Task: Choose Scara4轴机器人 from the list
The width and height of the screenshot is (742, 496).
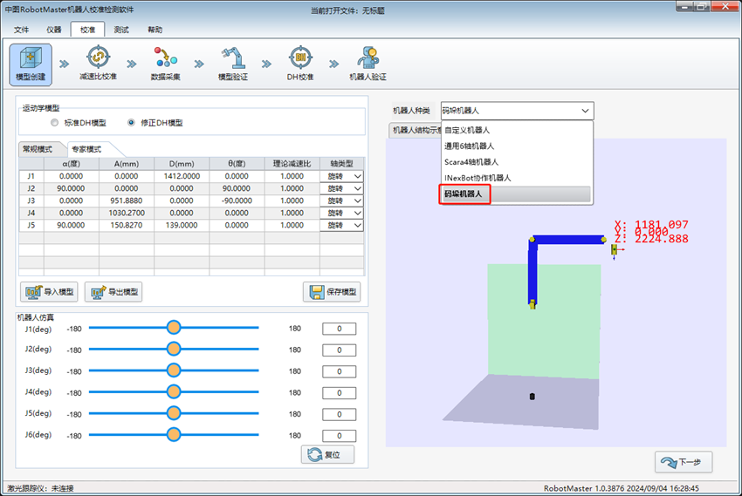Action: [471, 161]
